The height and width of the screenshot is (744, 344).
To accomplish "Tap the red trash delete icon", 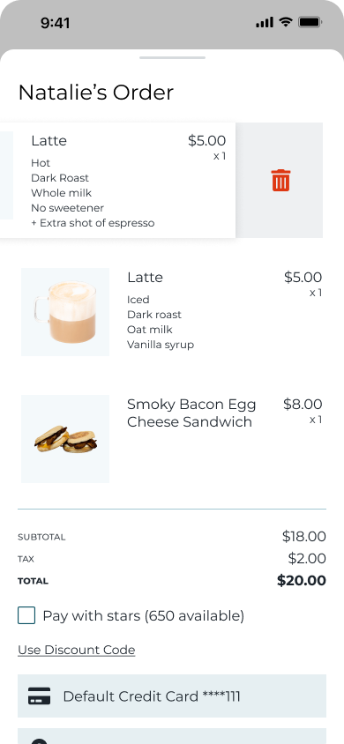I will [280, 181].
